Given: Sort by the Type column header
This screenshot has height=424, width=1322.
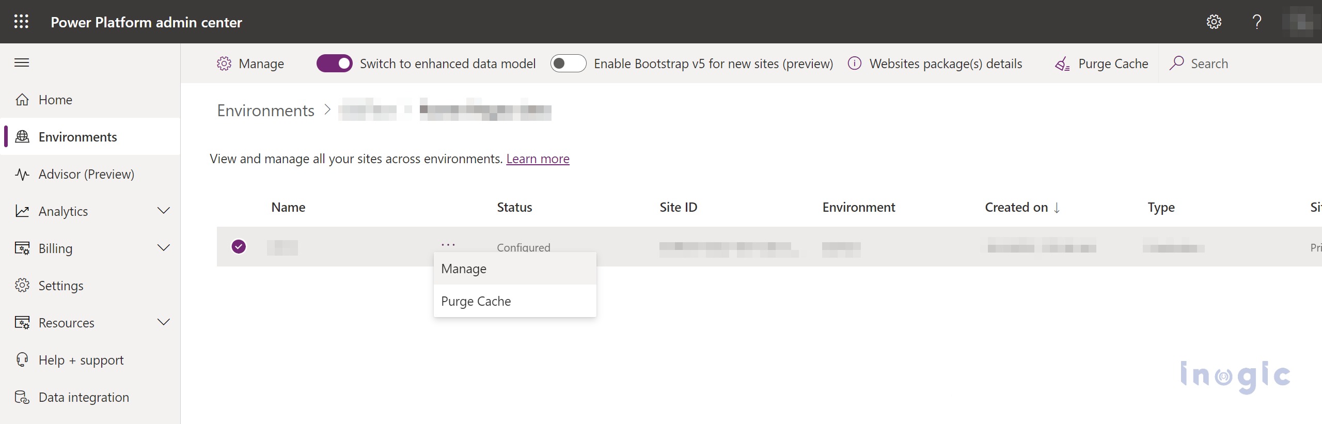Looking at the screenshot, I should pos(1161,208).
